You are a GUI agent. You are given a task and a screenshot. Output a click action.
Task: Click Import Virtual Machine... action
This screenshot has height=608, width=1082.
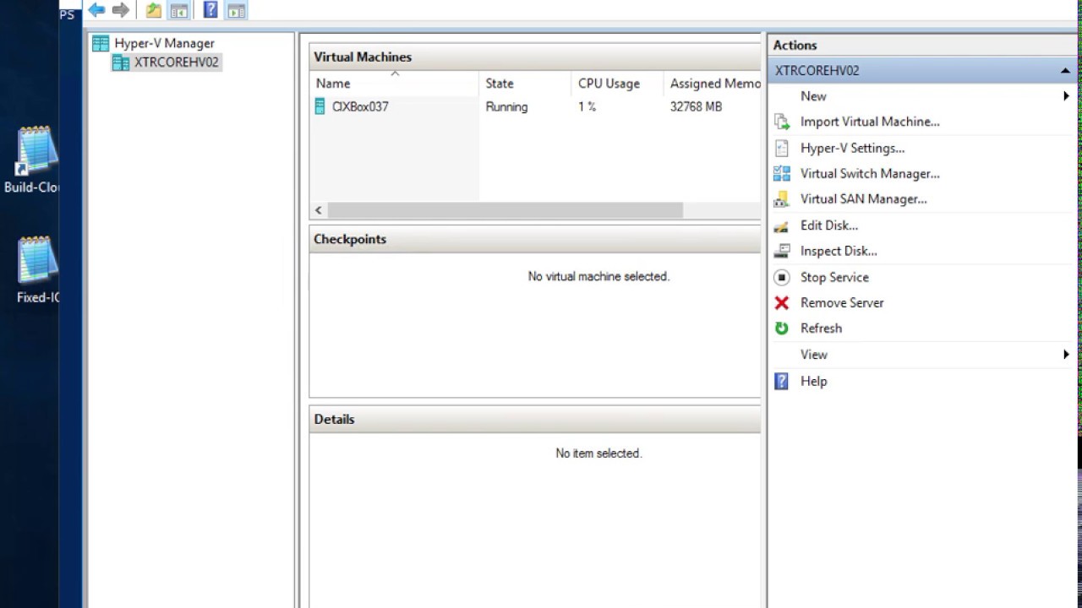pyautogui.click(x=870, y=122)
